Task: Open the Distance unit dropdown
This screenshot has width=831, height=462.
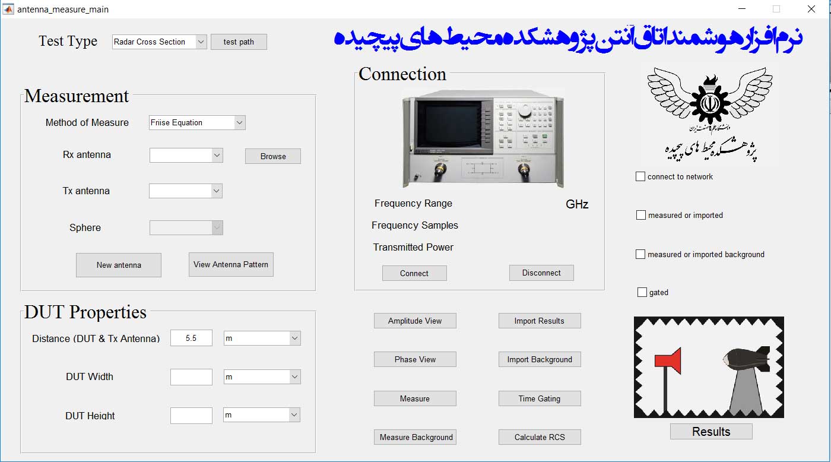Action: pyautogui.click(x=262, y=338)
